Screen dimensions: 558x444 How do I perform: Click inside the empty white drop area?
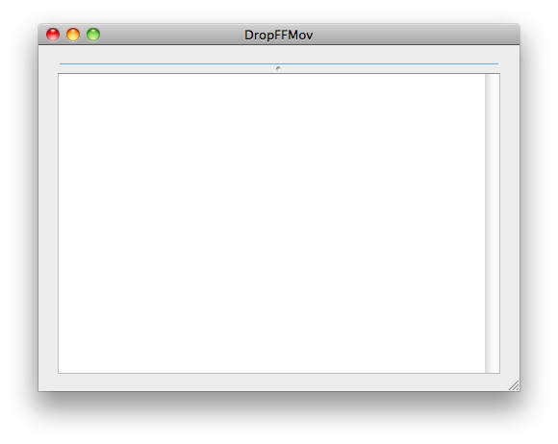pyautogui.click(x=271, y=223)
